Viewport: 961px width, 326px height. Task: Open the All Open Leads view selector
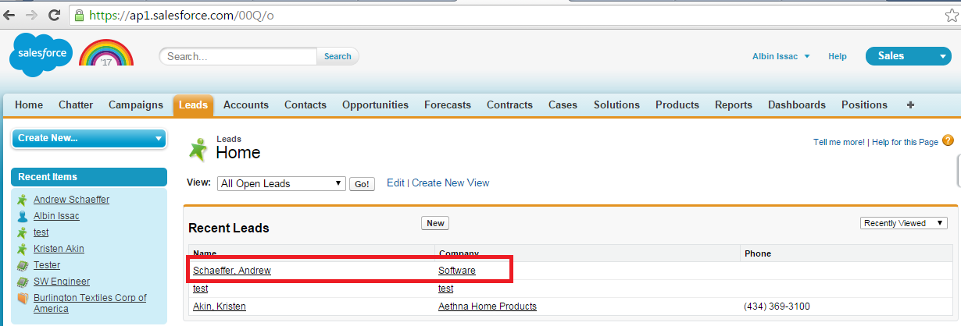pyautogui.click(x=282, y=183)
